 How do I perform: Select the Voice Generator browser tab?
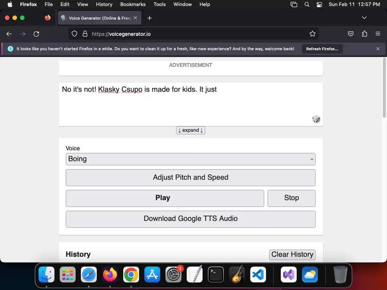pos(99,18)
